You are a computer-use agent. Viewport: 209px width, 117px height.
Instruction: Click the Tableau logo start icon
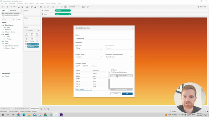3,7
